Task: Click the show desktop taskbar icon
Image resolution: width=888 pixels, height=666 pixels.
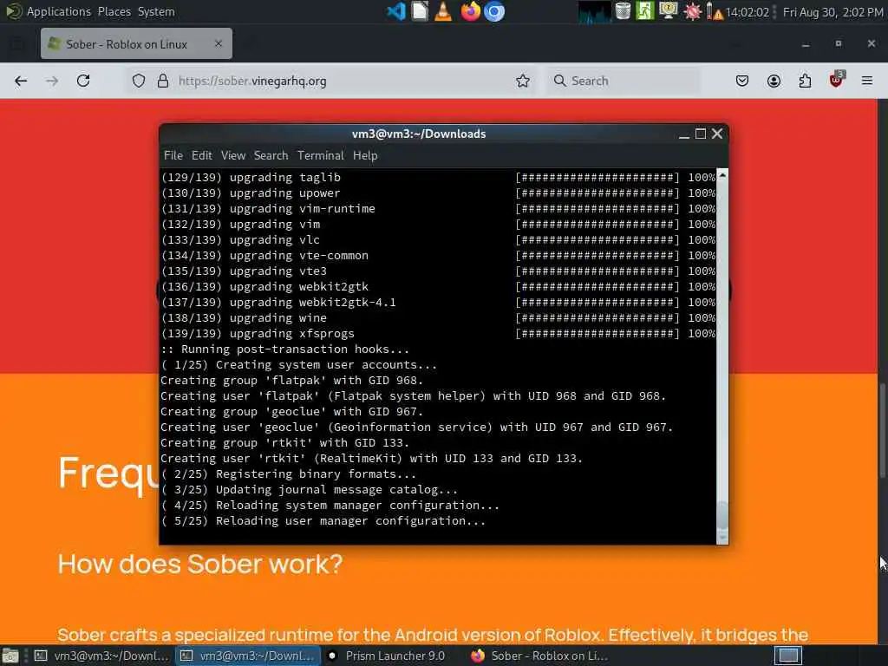Action: pyautogui.click(x=10, y=656)
